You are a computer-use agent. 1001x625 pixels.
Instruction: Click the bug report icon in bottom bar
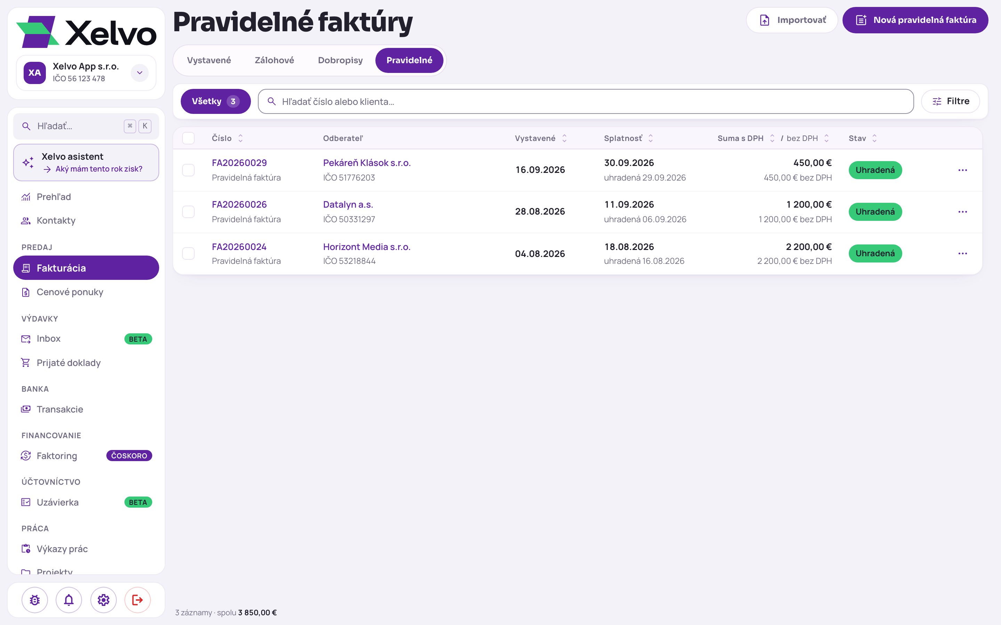35,600
